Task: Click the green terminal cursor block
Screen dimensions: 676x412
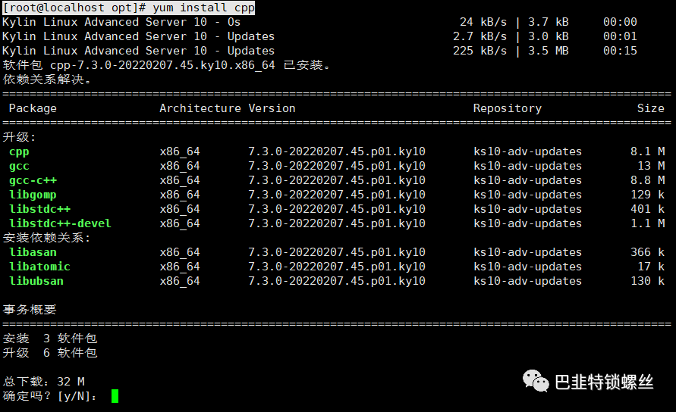Action: 115,396
